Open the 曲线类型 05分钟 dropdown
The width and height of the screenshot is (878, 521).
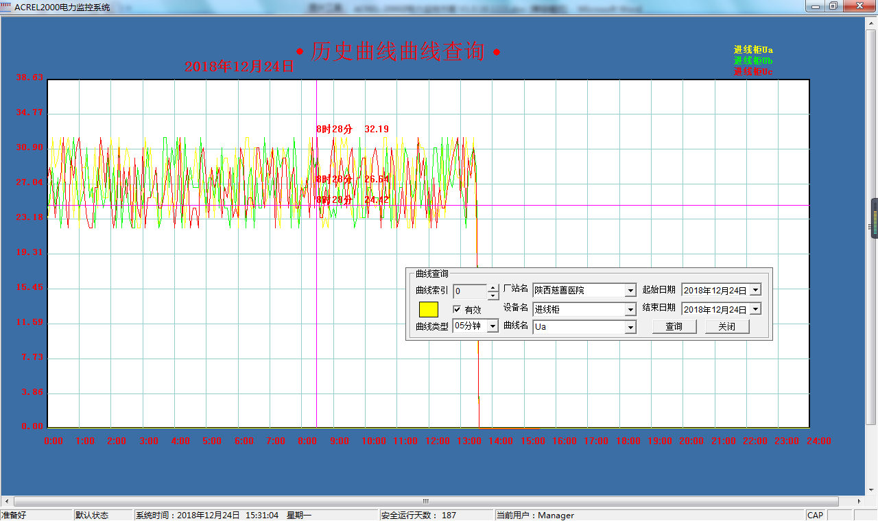492,327
